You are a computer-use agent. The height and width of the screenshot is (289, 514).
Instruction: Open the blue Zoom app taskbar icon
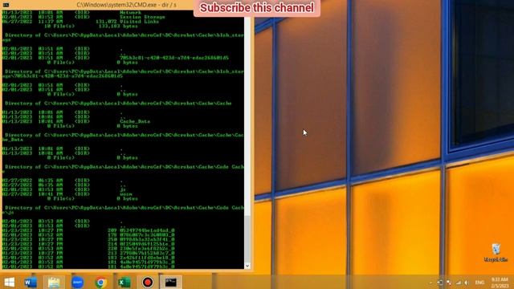click(x=77, y=282)
